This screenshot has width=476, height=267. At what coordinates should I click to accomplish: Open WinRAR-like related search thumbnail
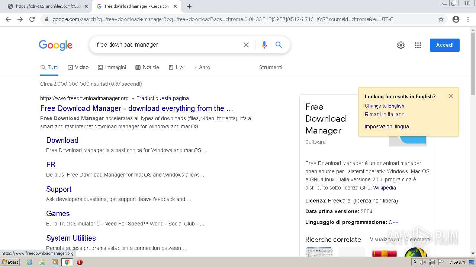pos(385,252)
